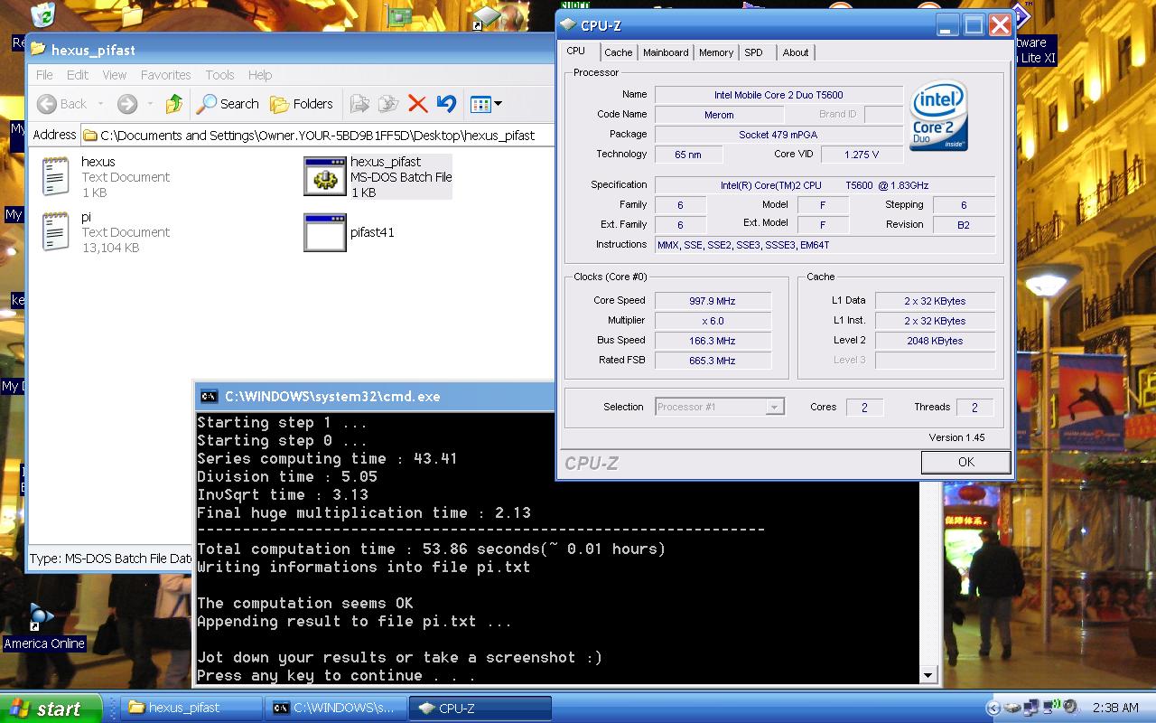Switch to the About tab in CPU-Z

click(x=796, y=52)
